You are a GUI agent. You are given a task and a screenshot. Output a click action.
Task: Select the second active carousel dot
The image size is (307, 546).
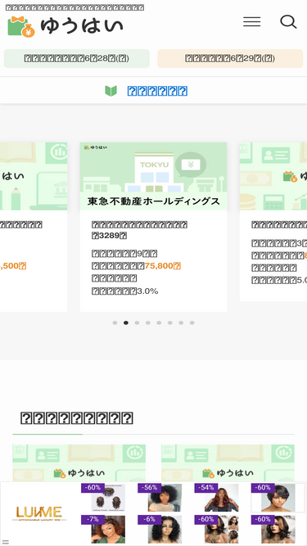(126, 323)
